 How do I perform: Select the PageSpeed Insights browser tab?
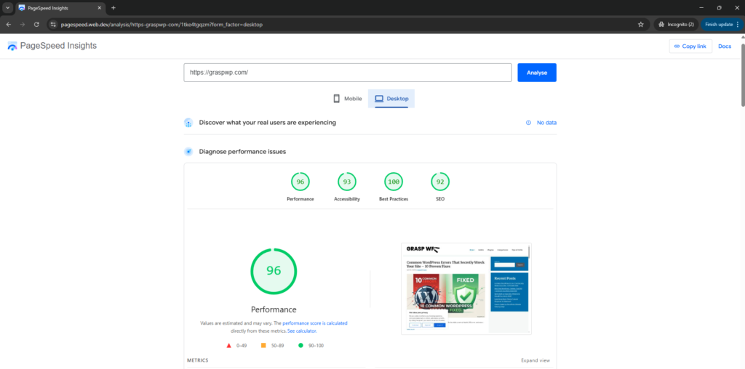point(61,8)
